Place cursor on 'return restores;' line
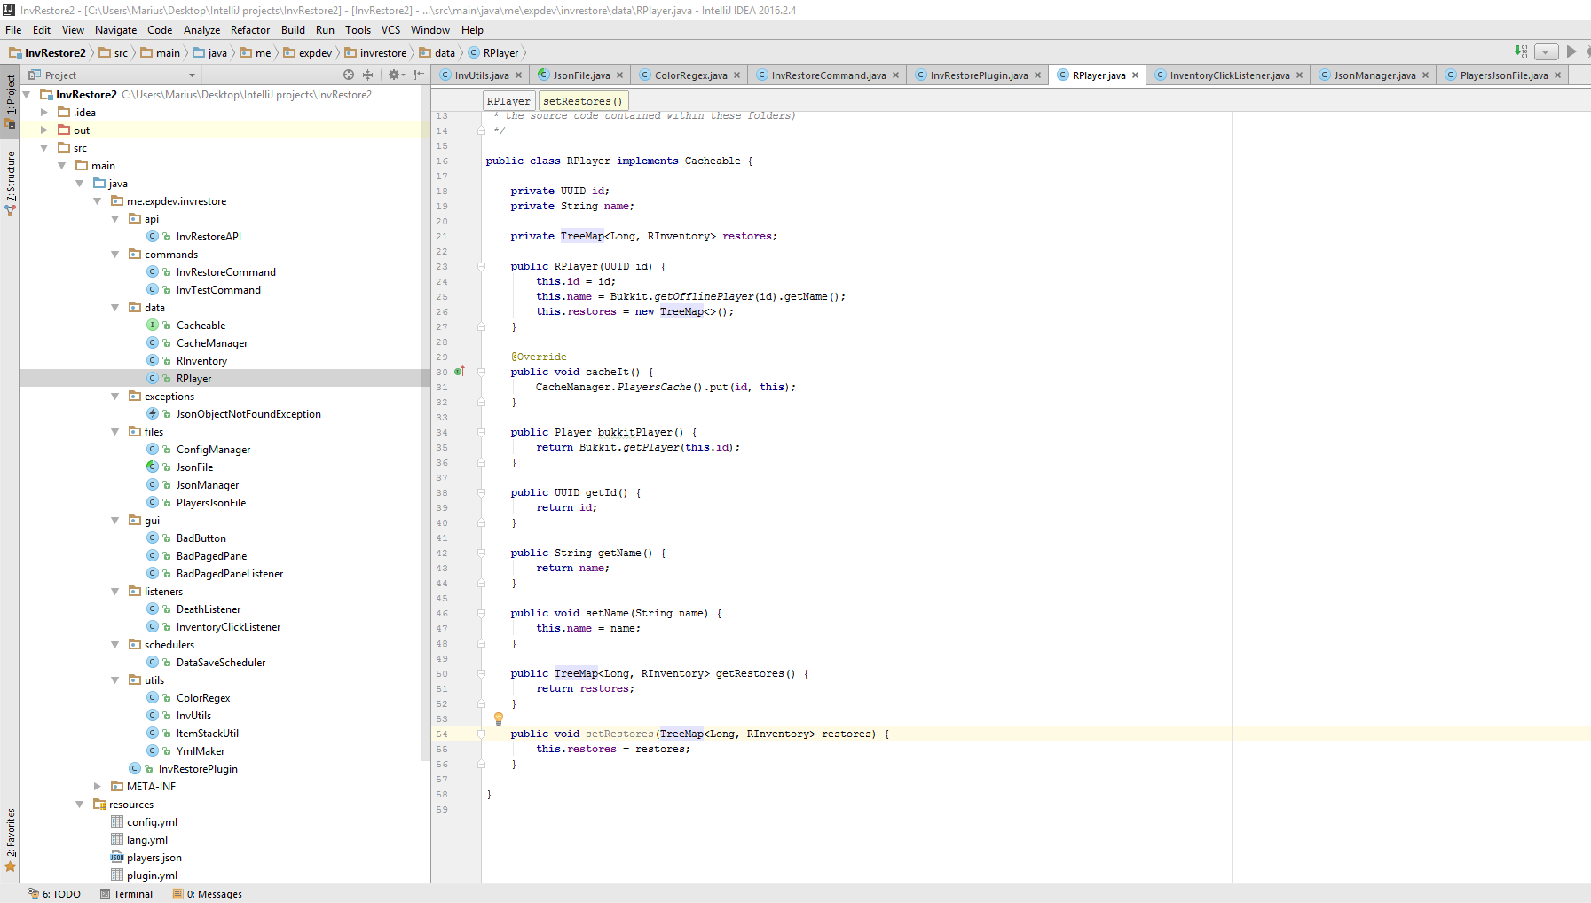Screen dimensions: 1591x903 (x=585, y=688)
